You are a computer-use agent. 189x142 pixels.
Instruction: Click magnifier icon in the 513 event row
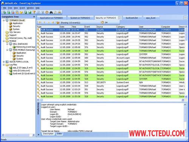[38, 82]
